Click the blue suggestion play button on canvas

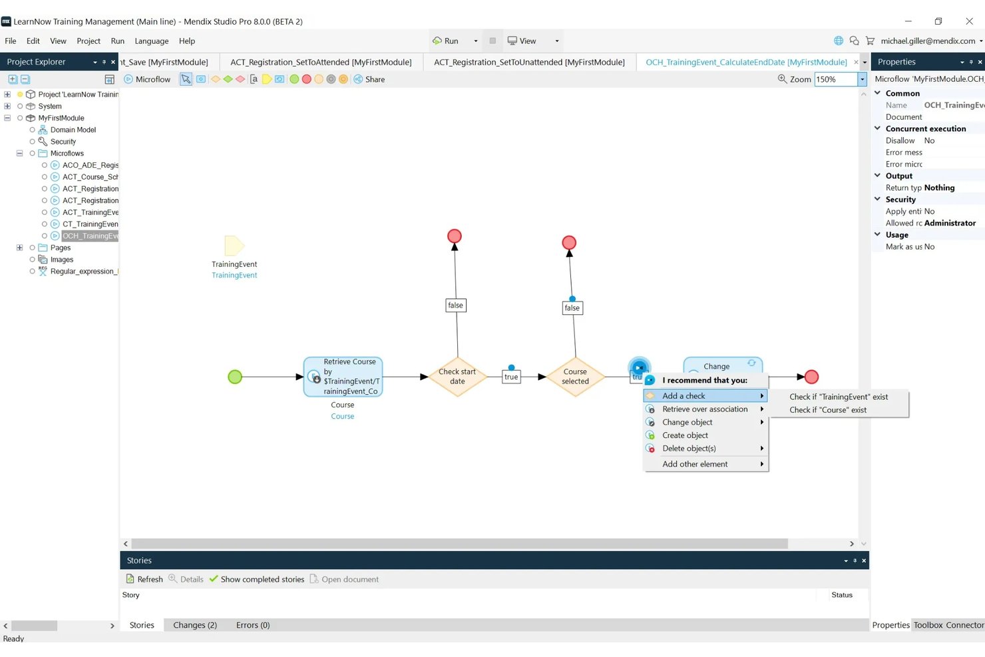[639, 367]
